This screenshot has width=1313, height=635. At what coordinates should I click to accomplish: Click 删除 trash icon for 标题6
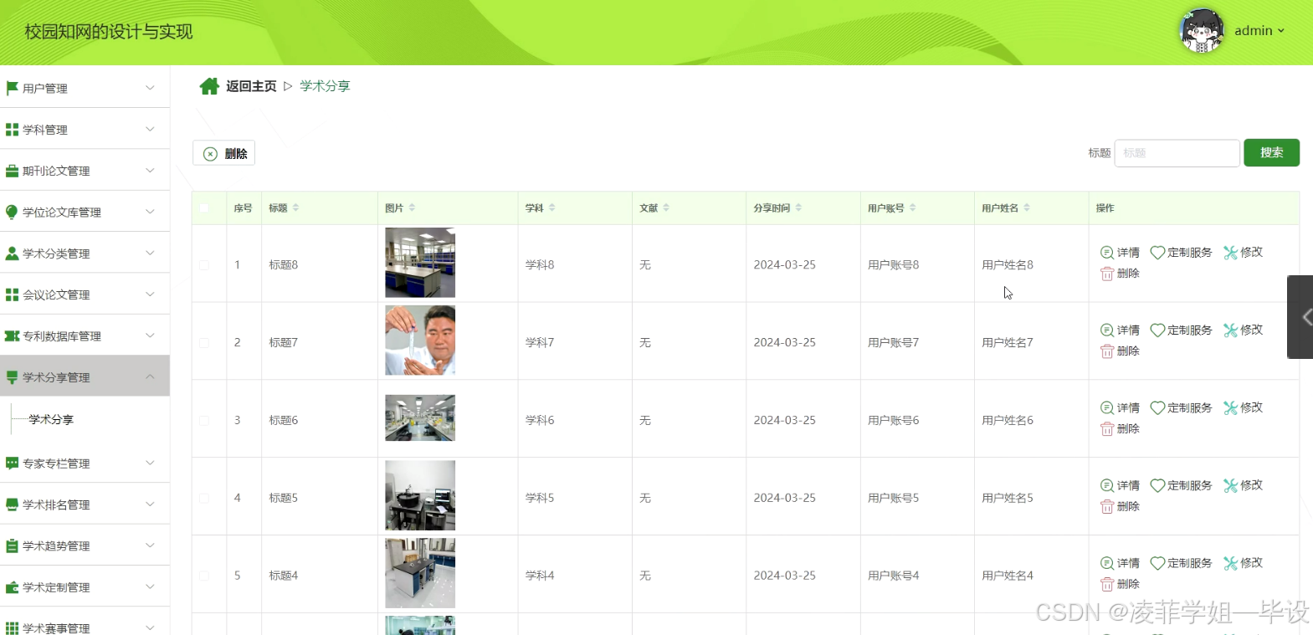pyautogui.click(x=1107, y=429)
